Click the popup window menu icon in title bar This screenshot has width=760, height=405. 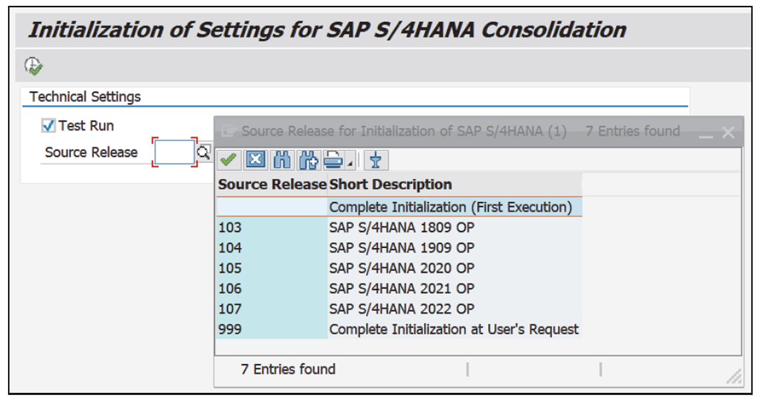228,131
